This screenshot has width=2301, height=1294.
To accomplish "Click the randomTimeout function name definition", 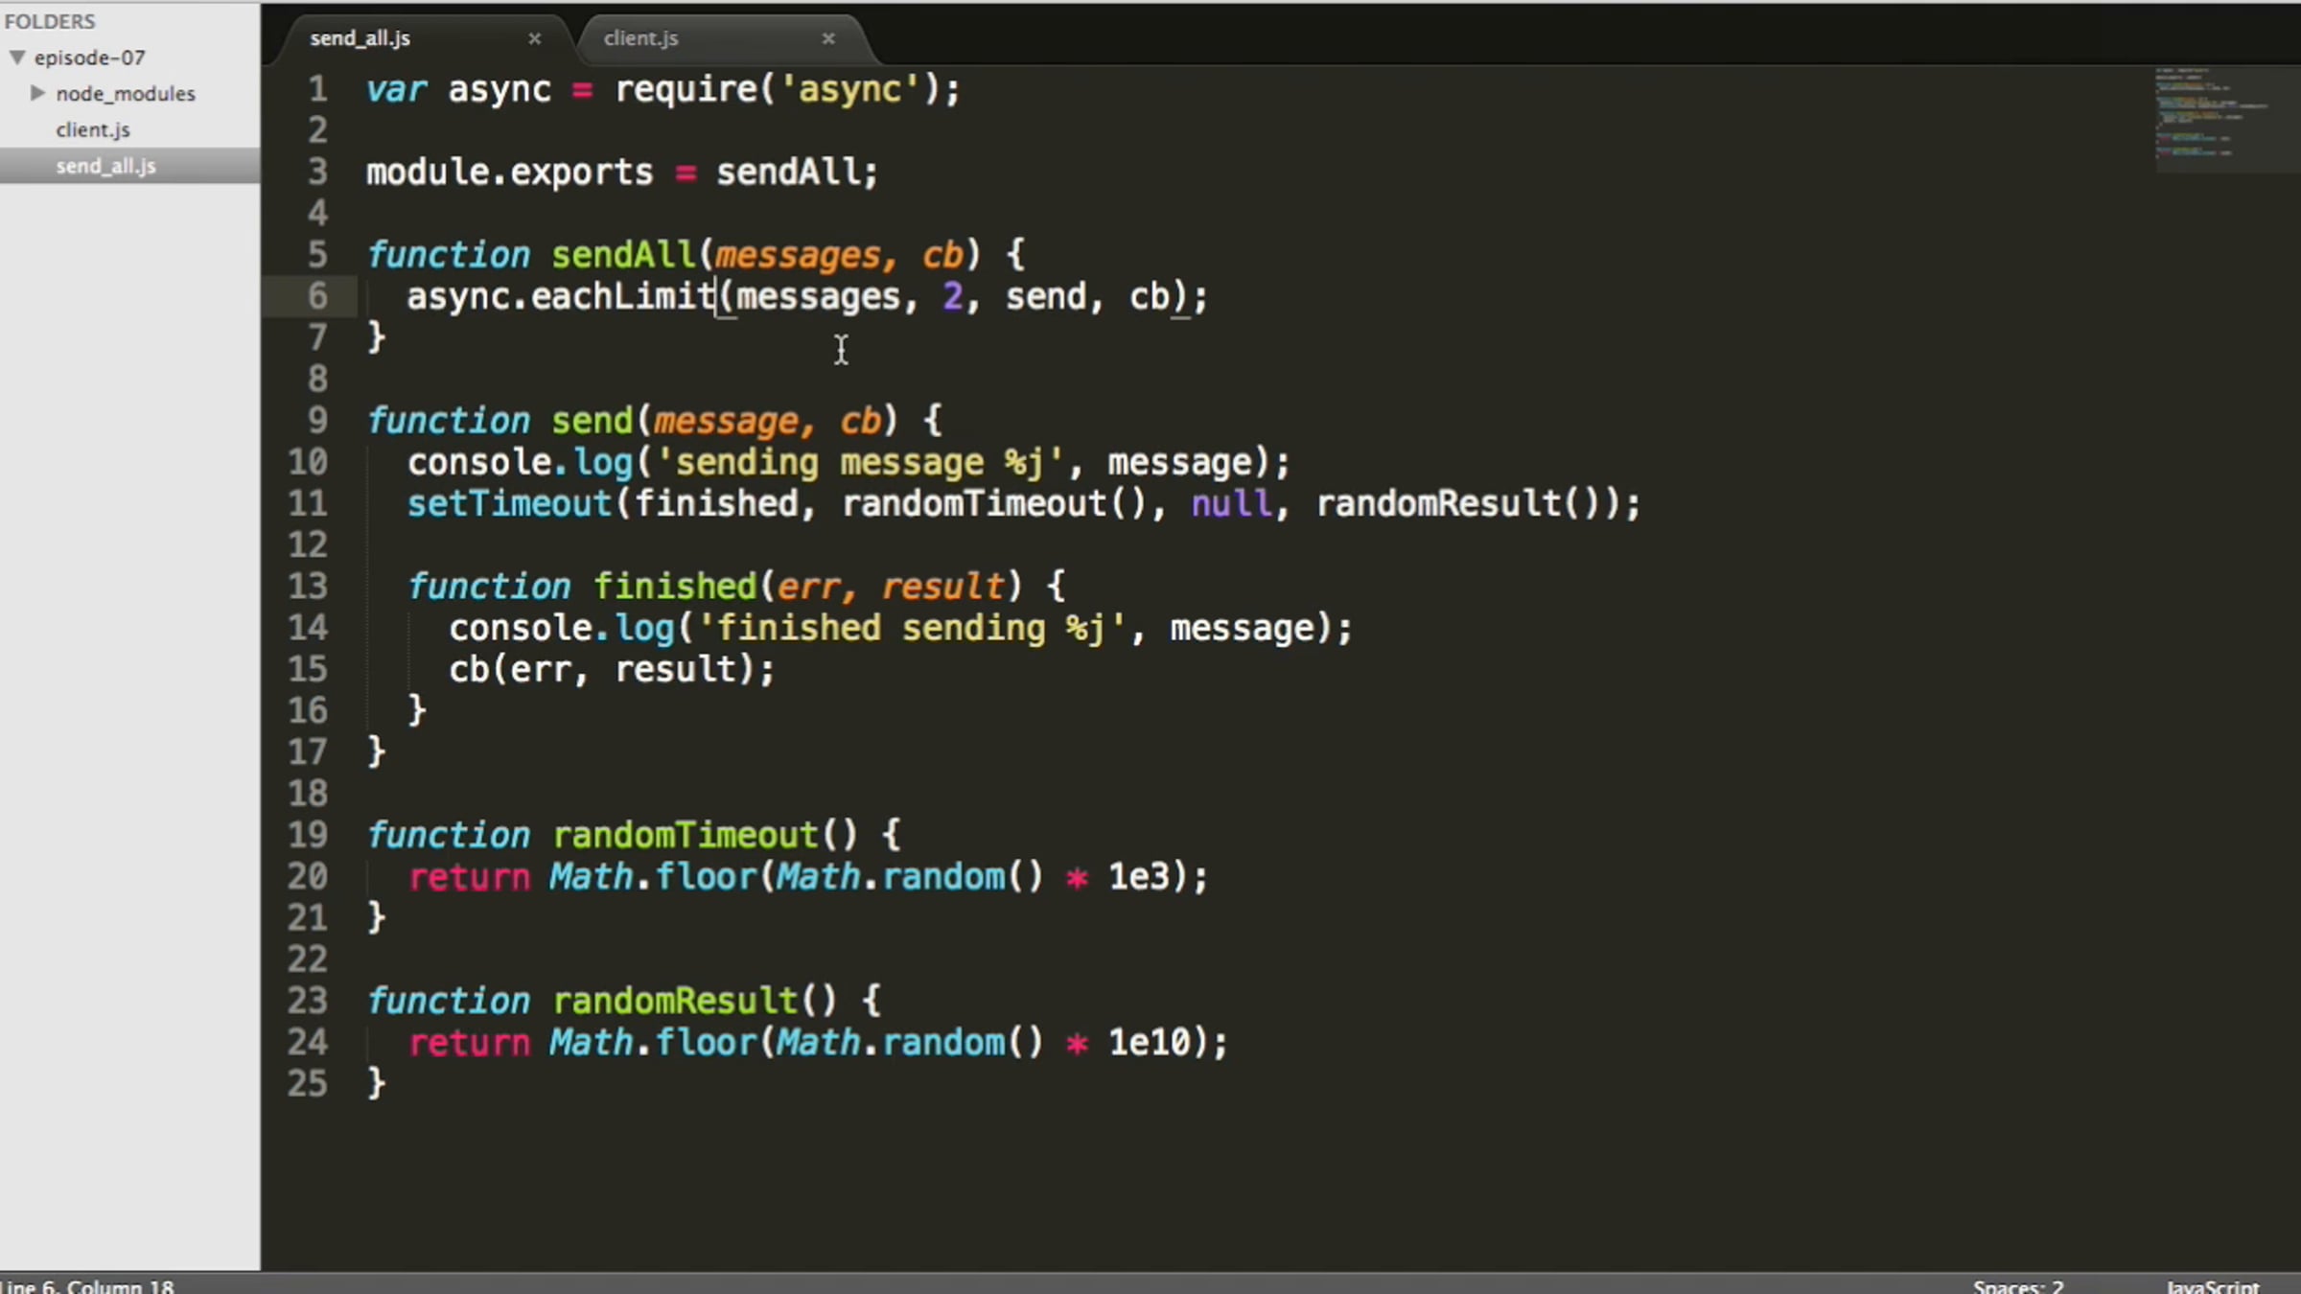I will 685,835.
